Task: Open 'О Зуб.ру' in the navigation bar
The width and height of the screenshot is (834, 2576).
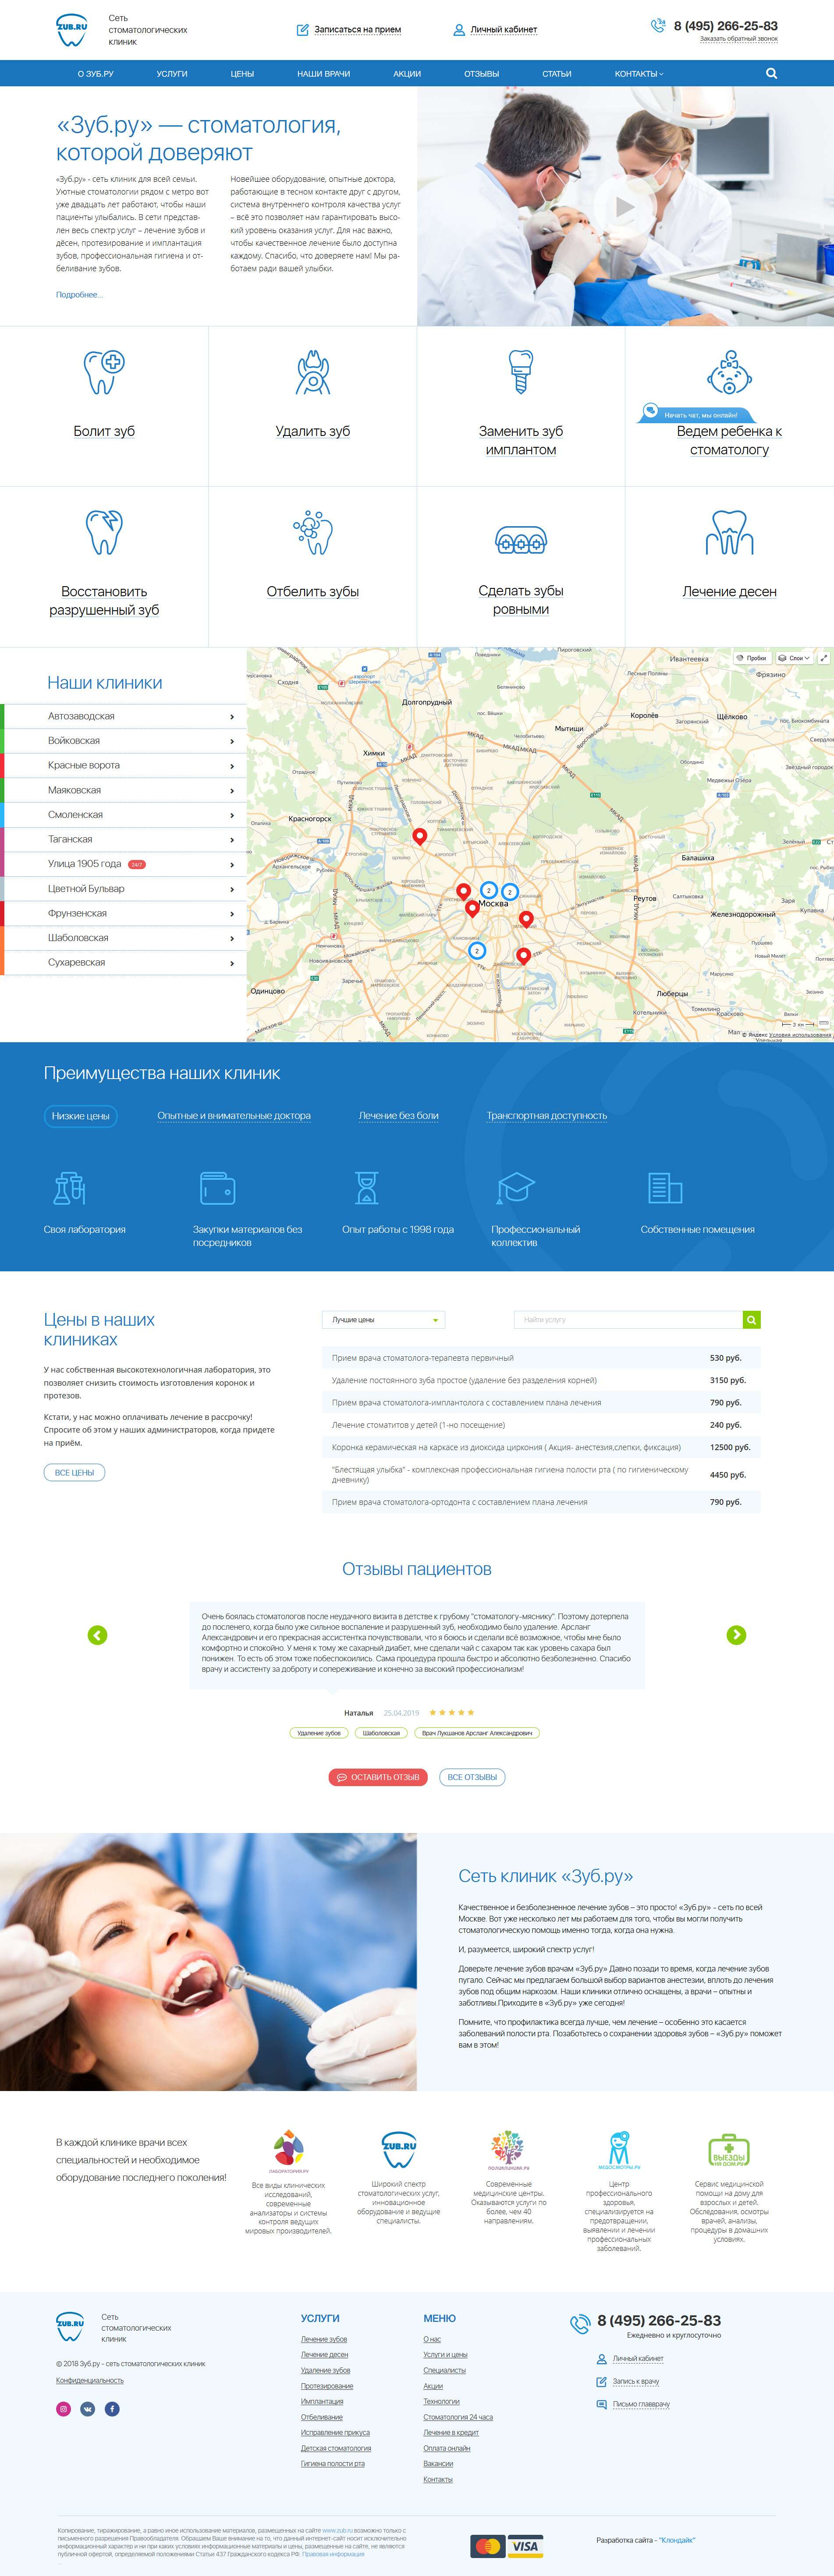Action: (95, 73)
